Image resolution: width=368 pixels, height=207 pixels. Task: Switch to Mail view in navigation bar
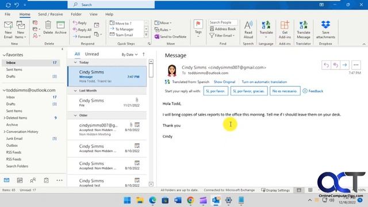[6, 180]
